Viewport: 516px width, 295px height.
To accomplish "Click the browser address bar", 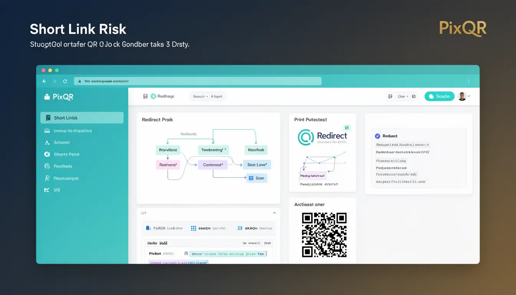I will point(197,81).
